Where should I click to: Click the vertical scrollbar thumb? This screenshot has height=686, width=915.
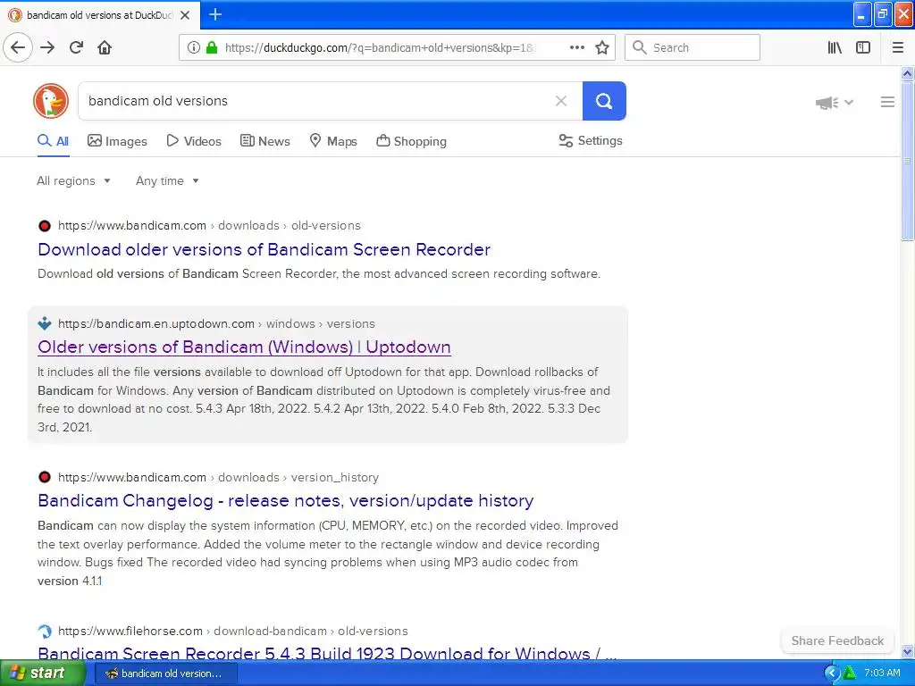(x=907, y=161)
